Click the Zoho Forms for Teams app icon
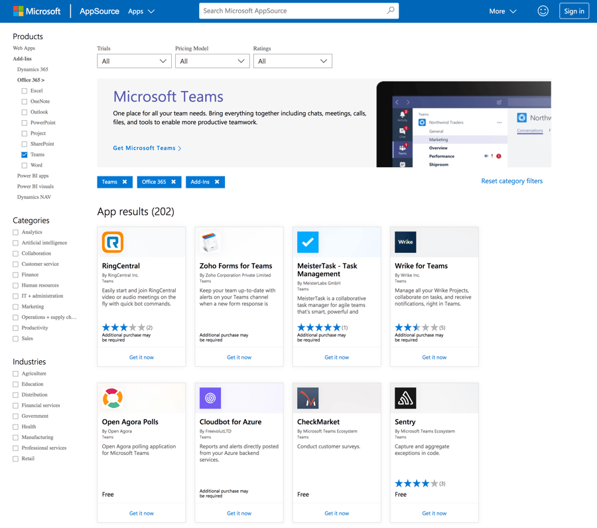This screenshot has height=528, width=597. coord(210,242)
